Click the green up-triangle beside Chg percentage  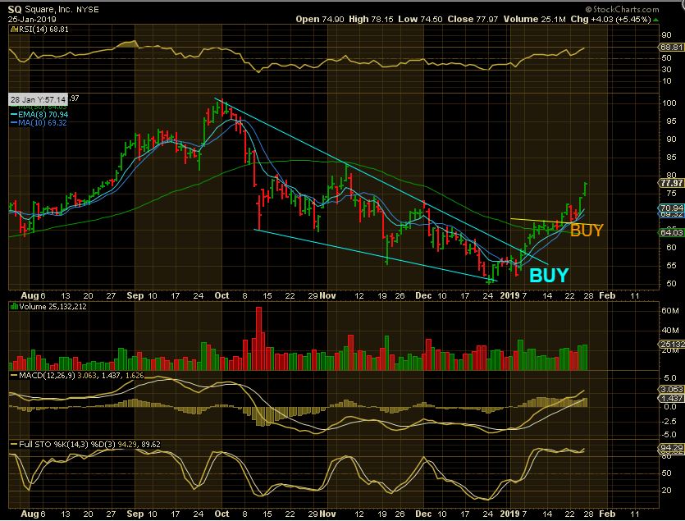coord(655,20)
